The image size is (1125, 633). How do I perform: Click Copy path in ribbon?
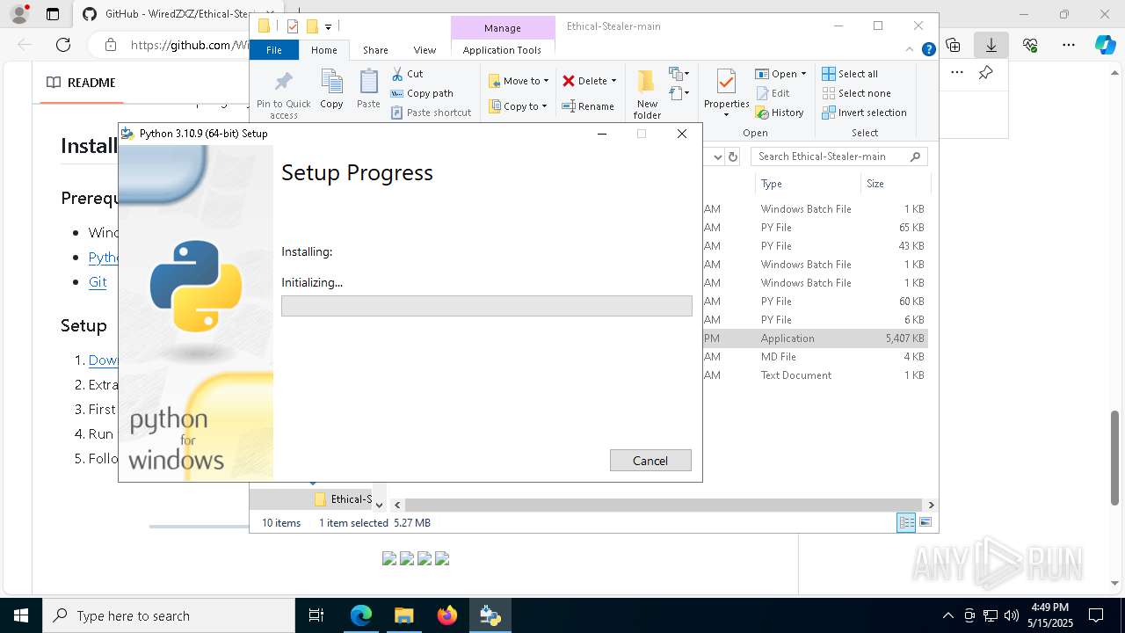pos(422,93)
